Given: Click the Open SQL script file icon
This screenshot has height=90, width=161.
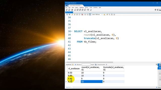Looking at the screenshot, I should [69, 10].
